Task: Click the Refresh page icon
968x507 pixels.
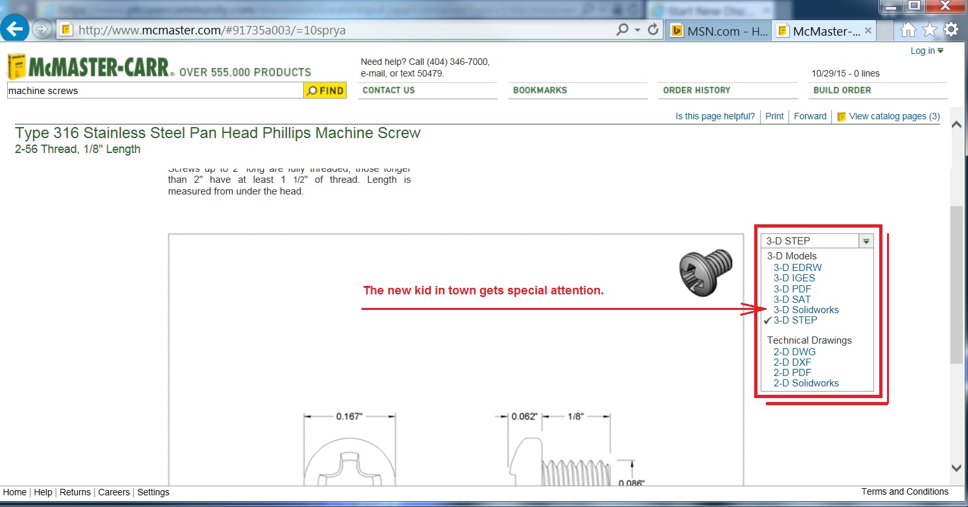Action: pos(653,30)
